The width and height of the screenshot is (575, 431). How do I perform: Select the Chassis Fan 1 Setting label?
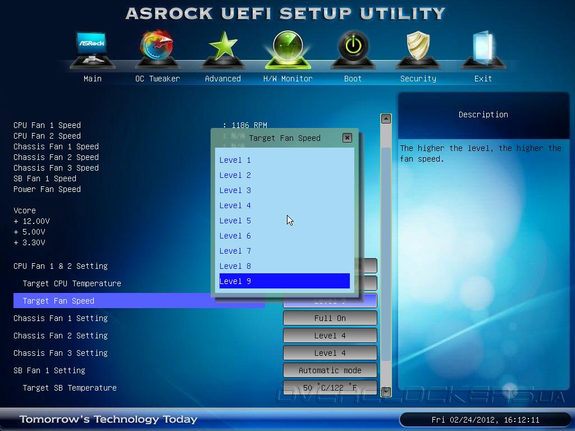point(61,318)
